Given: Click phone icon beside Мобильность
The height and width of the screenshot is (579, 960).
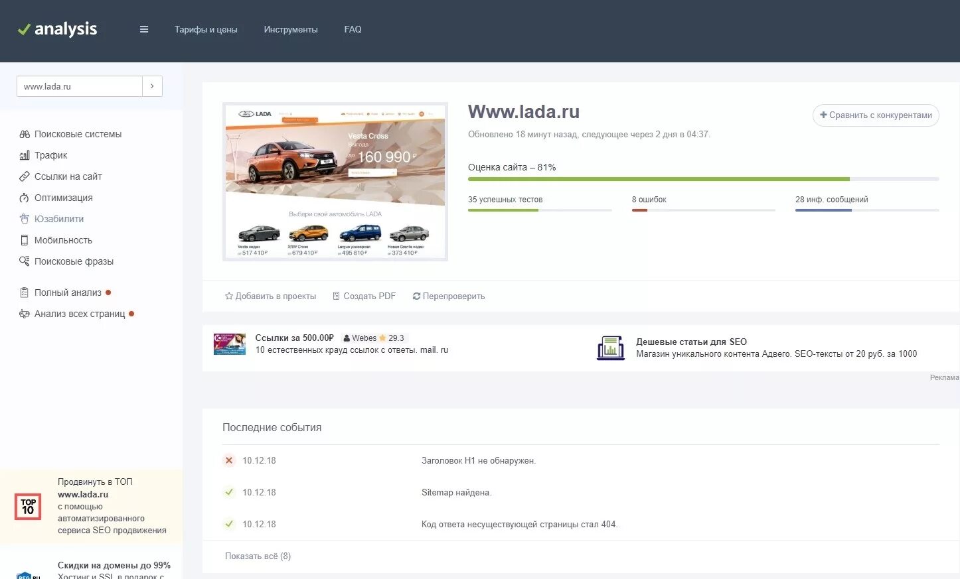Looking at the screenshot, I should coord(25,240).
